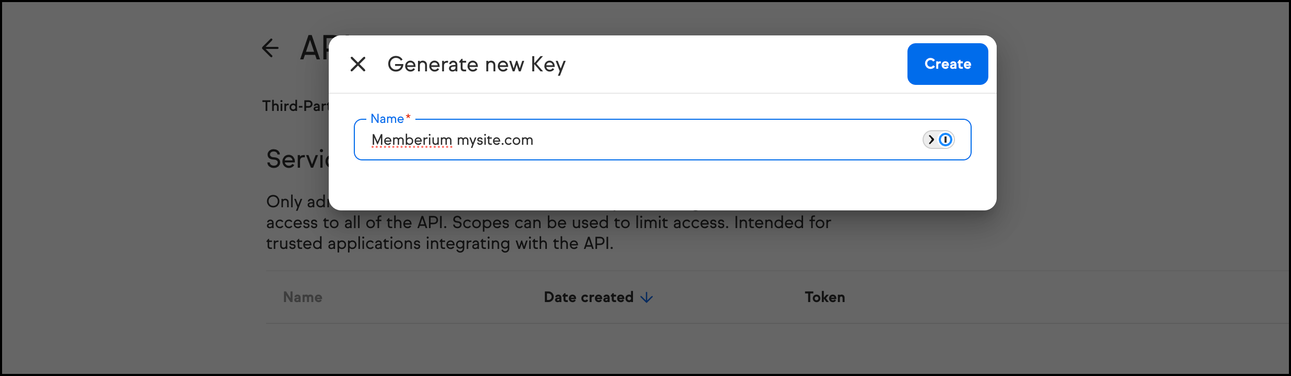
Task: Sort by the Date created column header
Action: click(x=589, y=297)
